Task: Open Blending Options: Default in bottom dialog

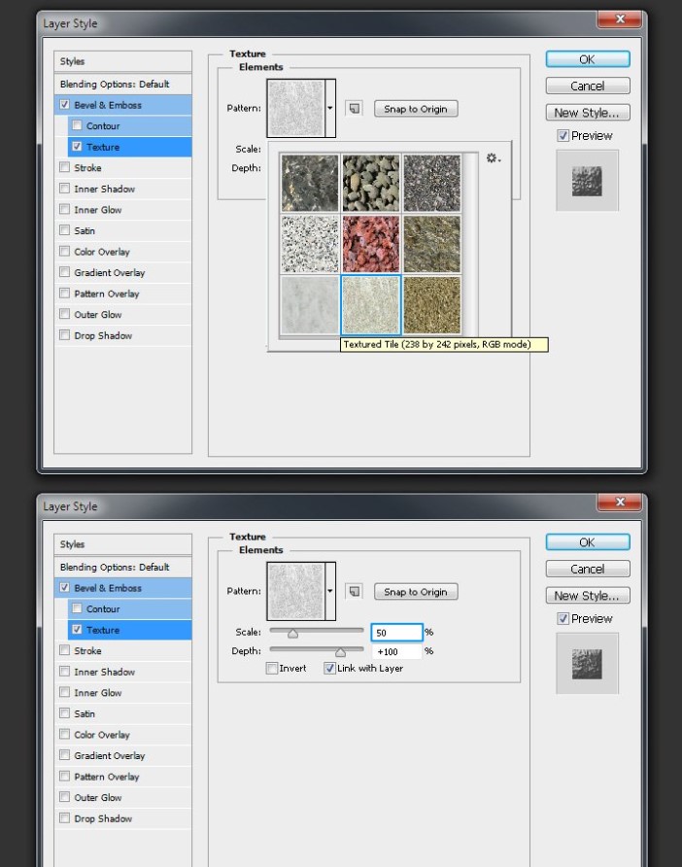Action: [x=122, y=568]
